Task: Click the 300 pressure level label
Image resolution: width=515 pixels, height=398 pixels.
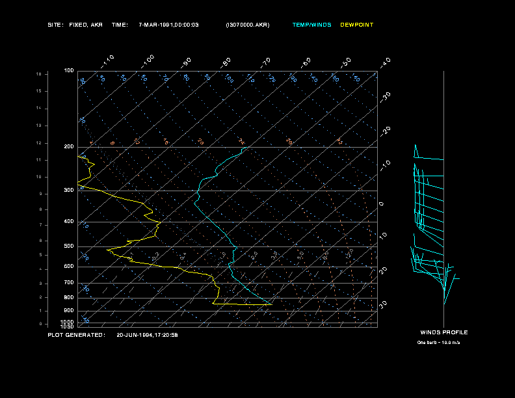Action: tap(69, 190)
